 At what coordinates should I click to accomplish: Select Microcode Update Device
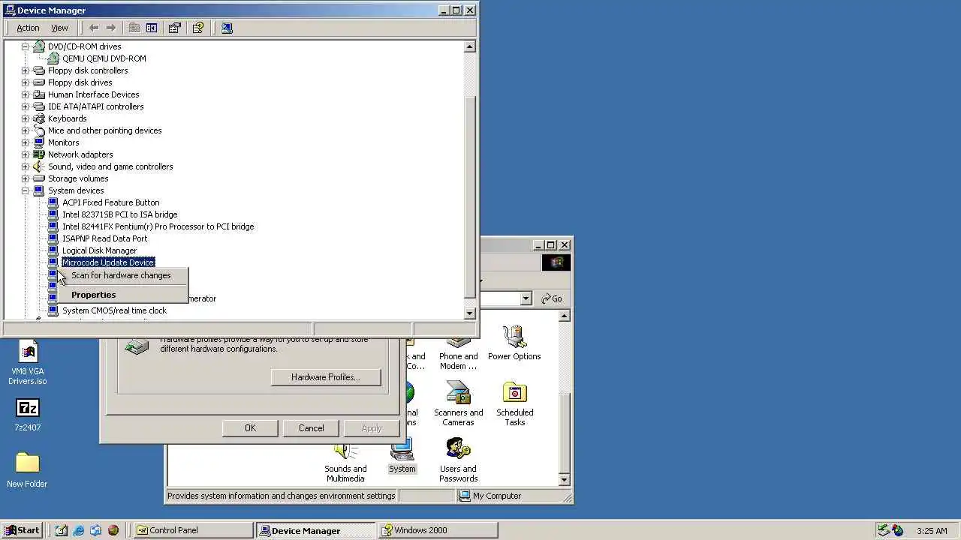click(108, 262)
